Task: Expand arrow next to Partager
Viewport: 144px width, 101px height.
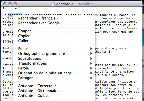Action: tap(91, 78)
